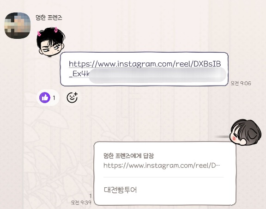266x209 pixels.
Task: Click the 오전 9:39 timestamp
Action: [81, 203]
